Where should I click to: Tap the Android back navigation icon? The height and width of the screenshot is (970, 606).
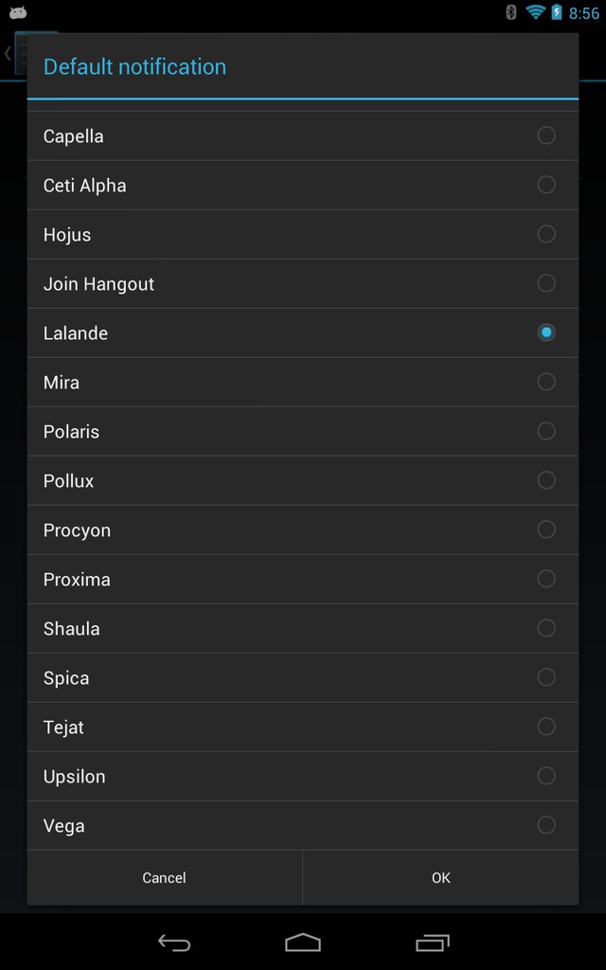click(174, 943)
